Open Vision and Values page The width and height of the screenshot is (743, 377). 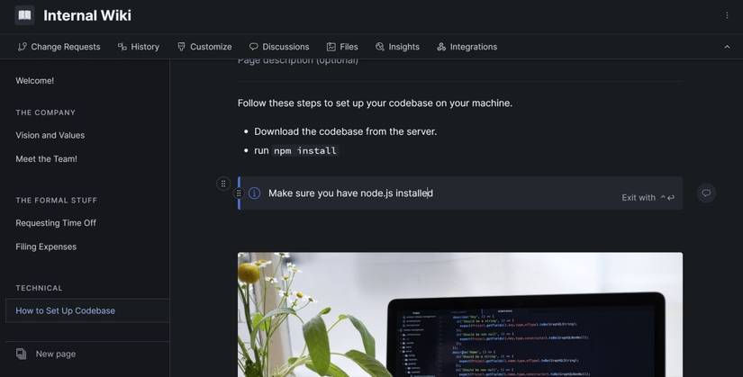pos(50,135)
